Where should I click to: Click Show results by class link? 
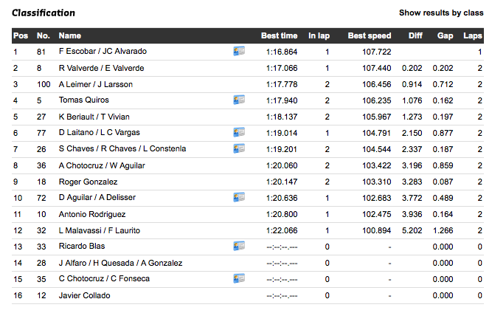click(x=440, y=13)
